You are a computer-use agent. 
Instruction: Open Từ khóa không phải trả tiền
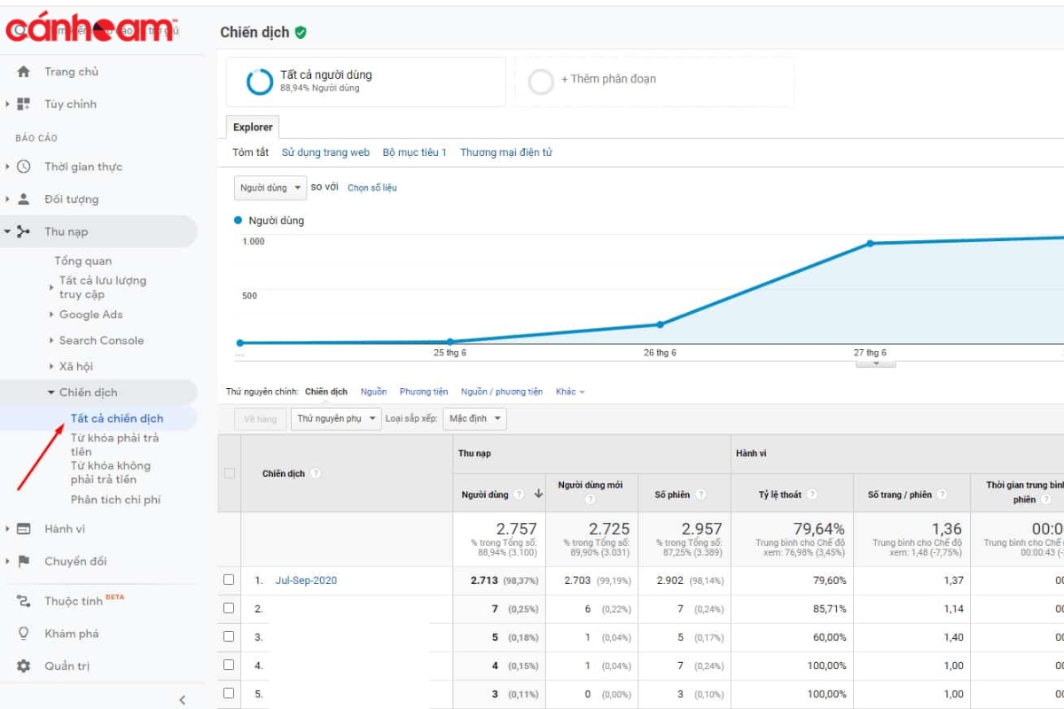(x=111, y=472)
